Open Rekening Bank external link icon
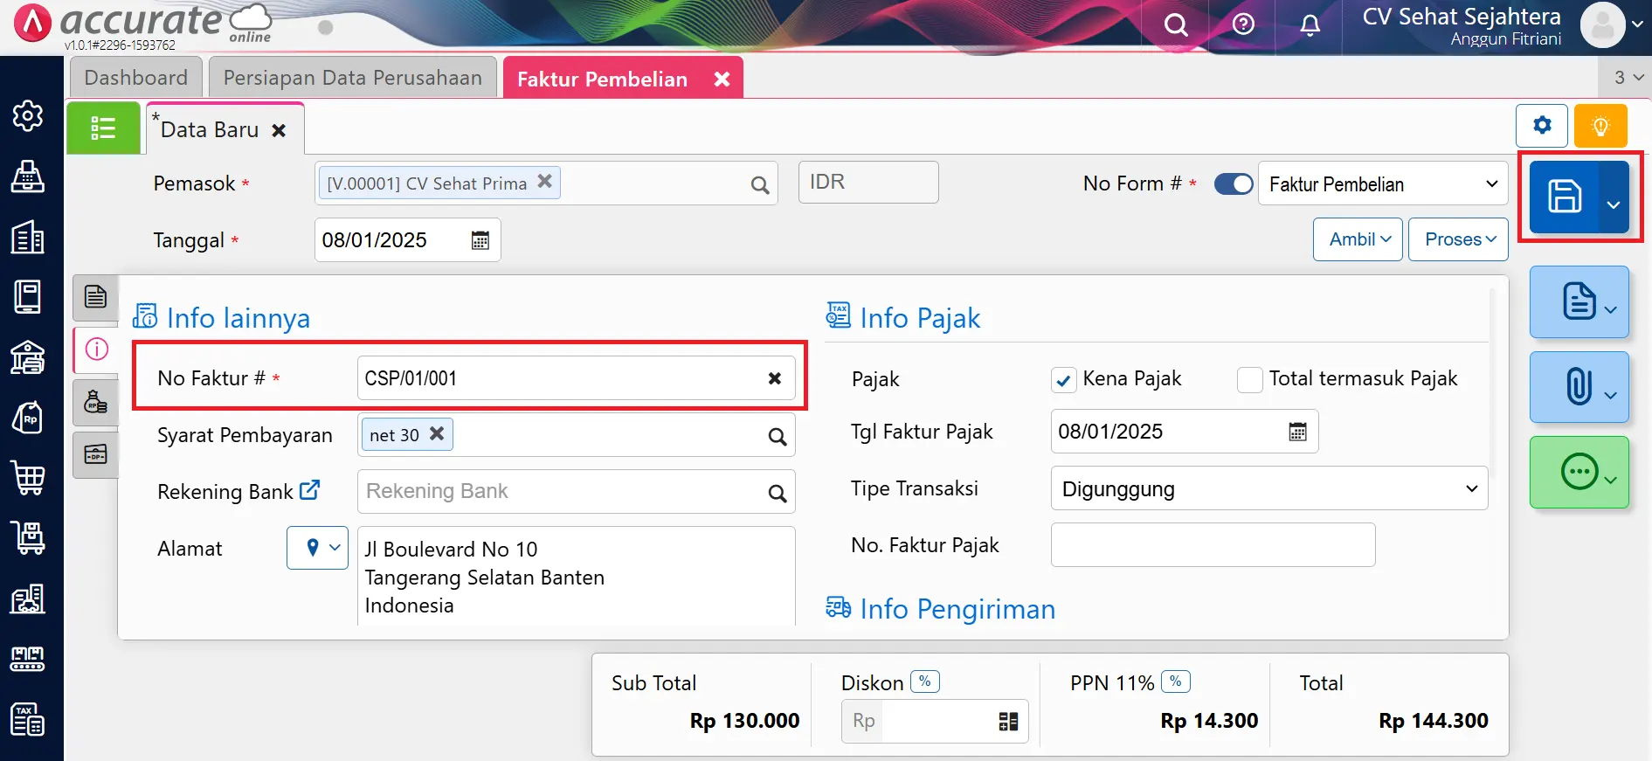Image resolution: width=1652 pixels, height=761 pixels. coord(309,490)
